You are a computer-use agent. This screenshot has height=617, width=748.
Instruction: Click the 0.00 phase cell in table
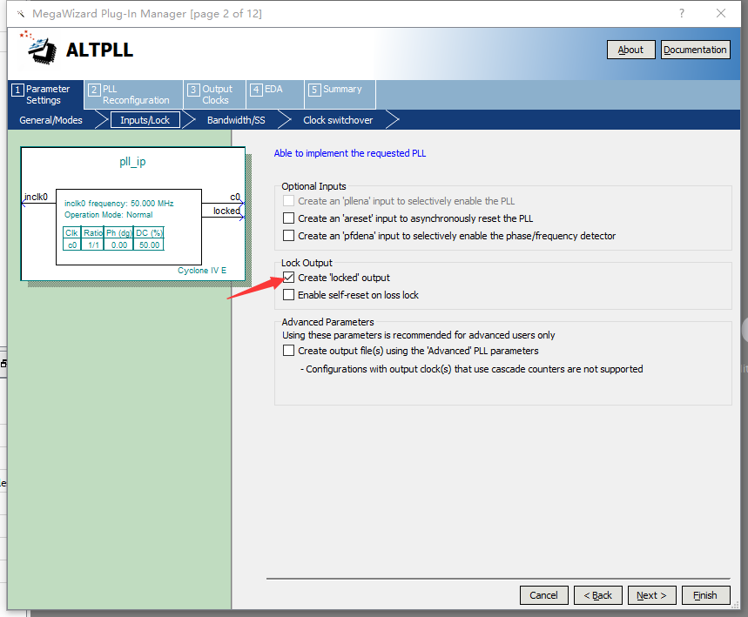pyautogui.click(x=119, y=245)
